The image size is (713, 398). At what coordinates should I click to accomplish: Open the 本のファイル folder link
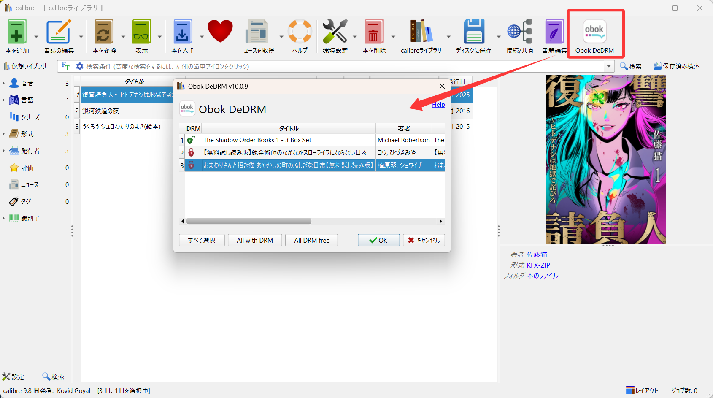(x=543, y=276)
